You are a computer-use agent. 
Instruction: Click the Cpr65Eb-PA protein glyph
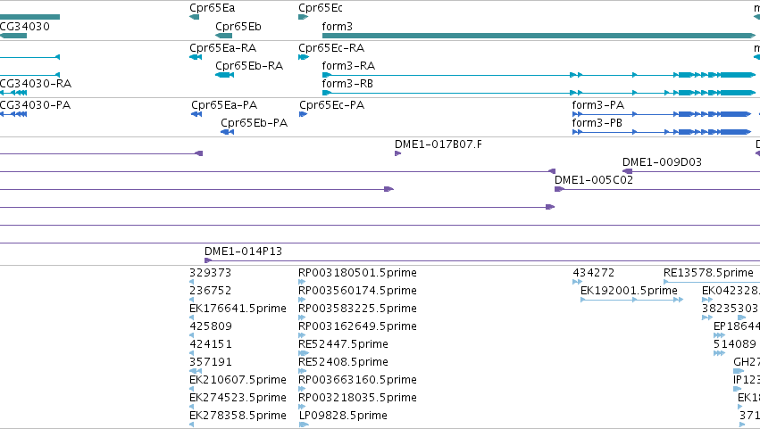point(228,132)
